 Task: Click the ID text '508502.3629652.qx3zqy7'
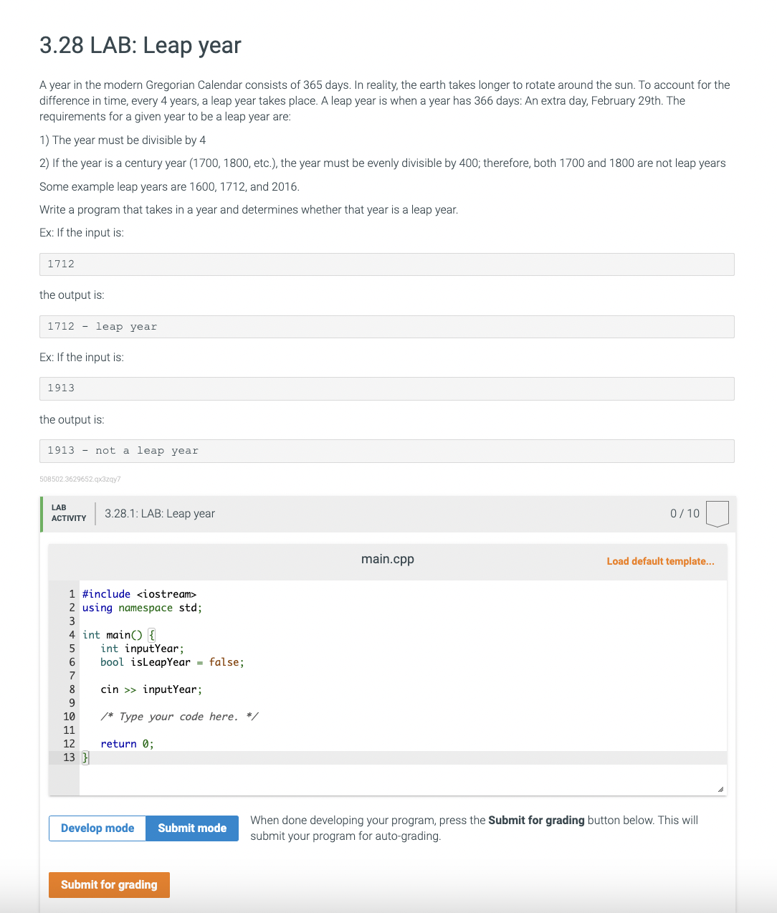pyautogui.click(x=80, y=479)
